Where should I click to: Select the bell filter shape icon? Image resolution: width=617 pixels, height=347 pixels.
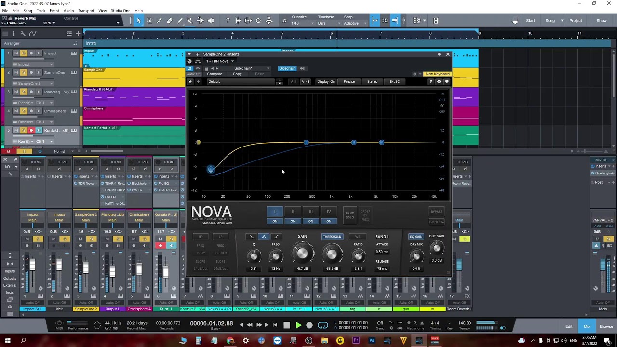(x=264, y=237)
